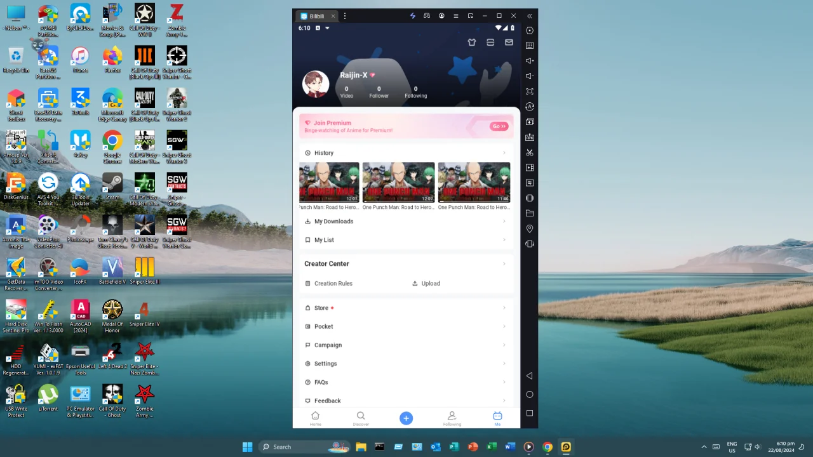813x457 pixels.
Task: Open the T-shirt theme icon in Bilibili header
Action: tap(472, 43)
